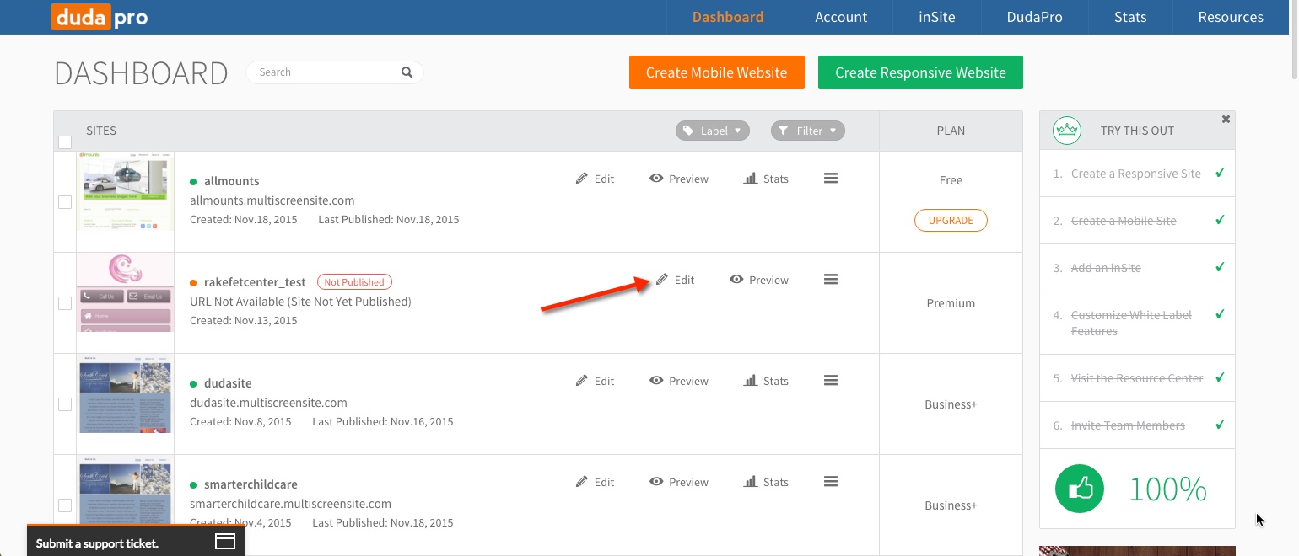Check the allmounts row checkbox
Viewport: 1299px width, 556px height.
pyautogui.click(x=65, y=202)
